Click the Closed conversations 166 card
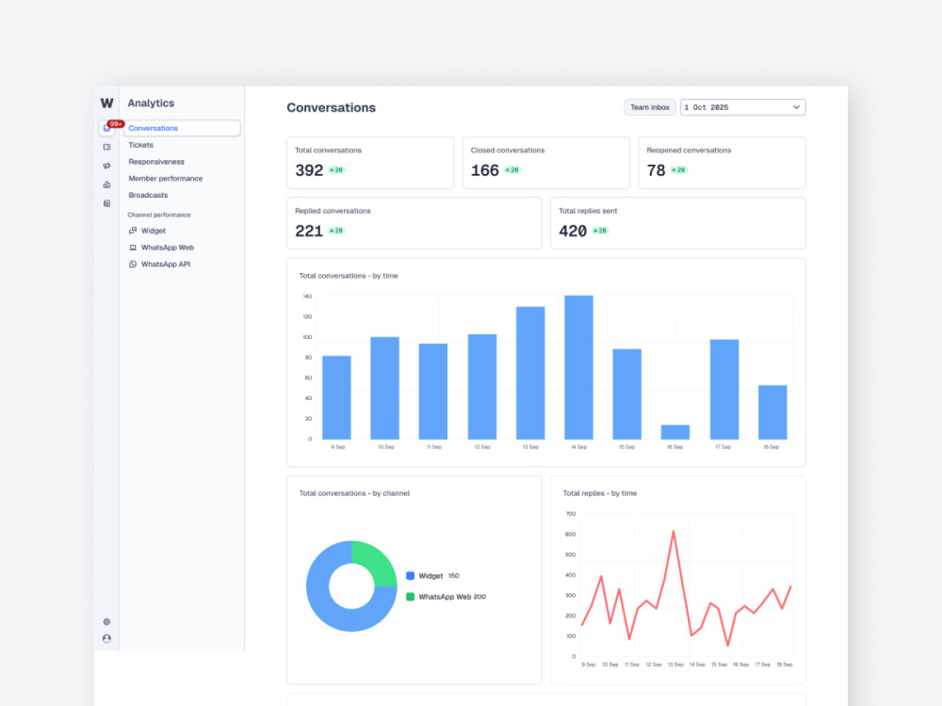 click(x=546, y=163)
